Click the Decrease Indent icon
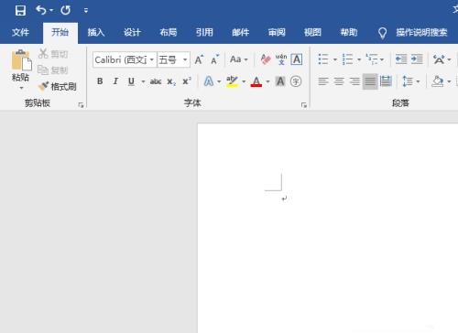This screenshot has width=458, height=333. tap(401, 59)
